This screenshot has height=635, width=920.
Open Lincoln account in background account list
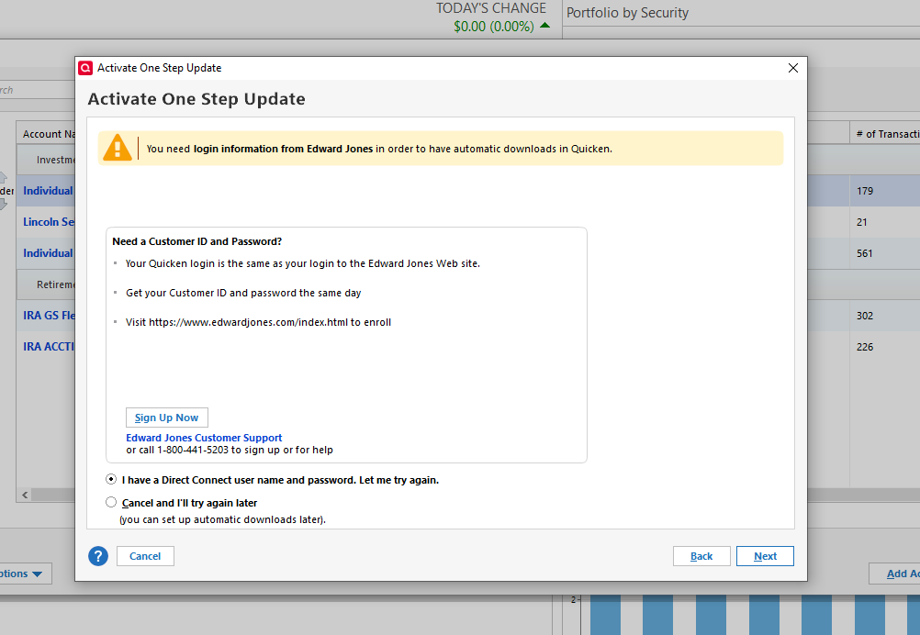49,222
